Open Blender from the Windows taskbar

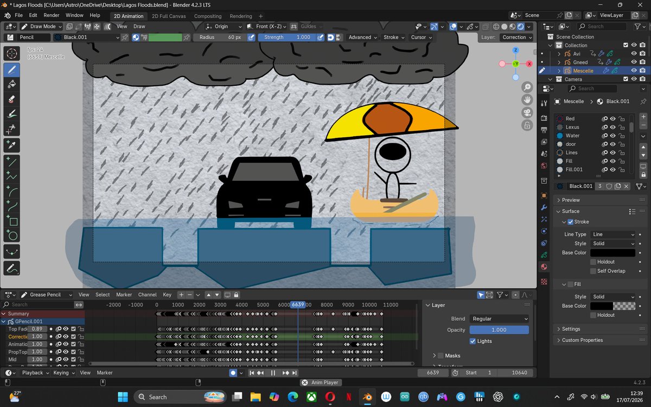pos(368,397)
